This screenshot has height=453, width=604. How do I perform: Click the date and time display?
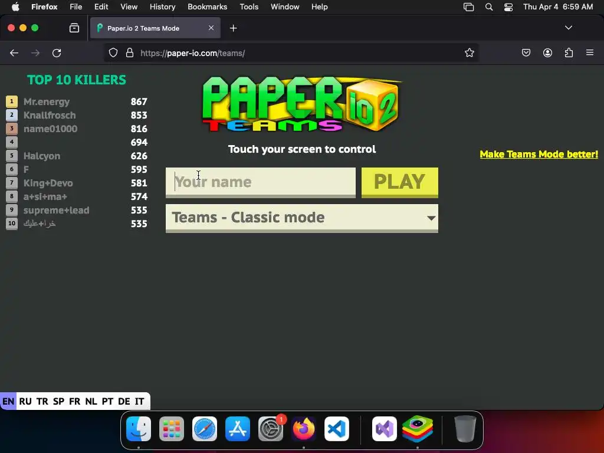(558, 6)
